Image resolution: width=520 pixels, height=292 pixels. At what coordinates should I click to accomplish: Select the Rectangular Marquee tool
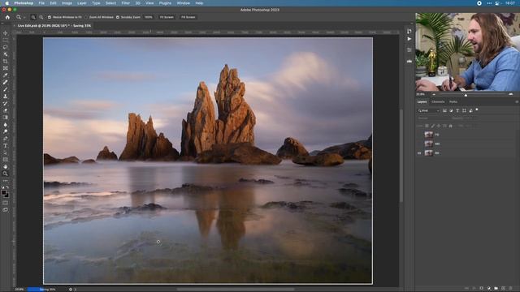[x=6, y=40]
